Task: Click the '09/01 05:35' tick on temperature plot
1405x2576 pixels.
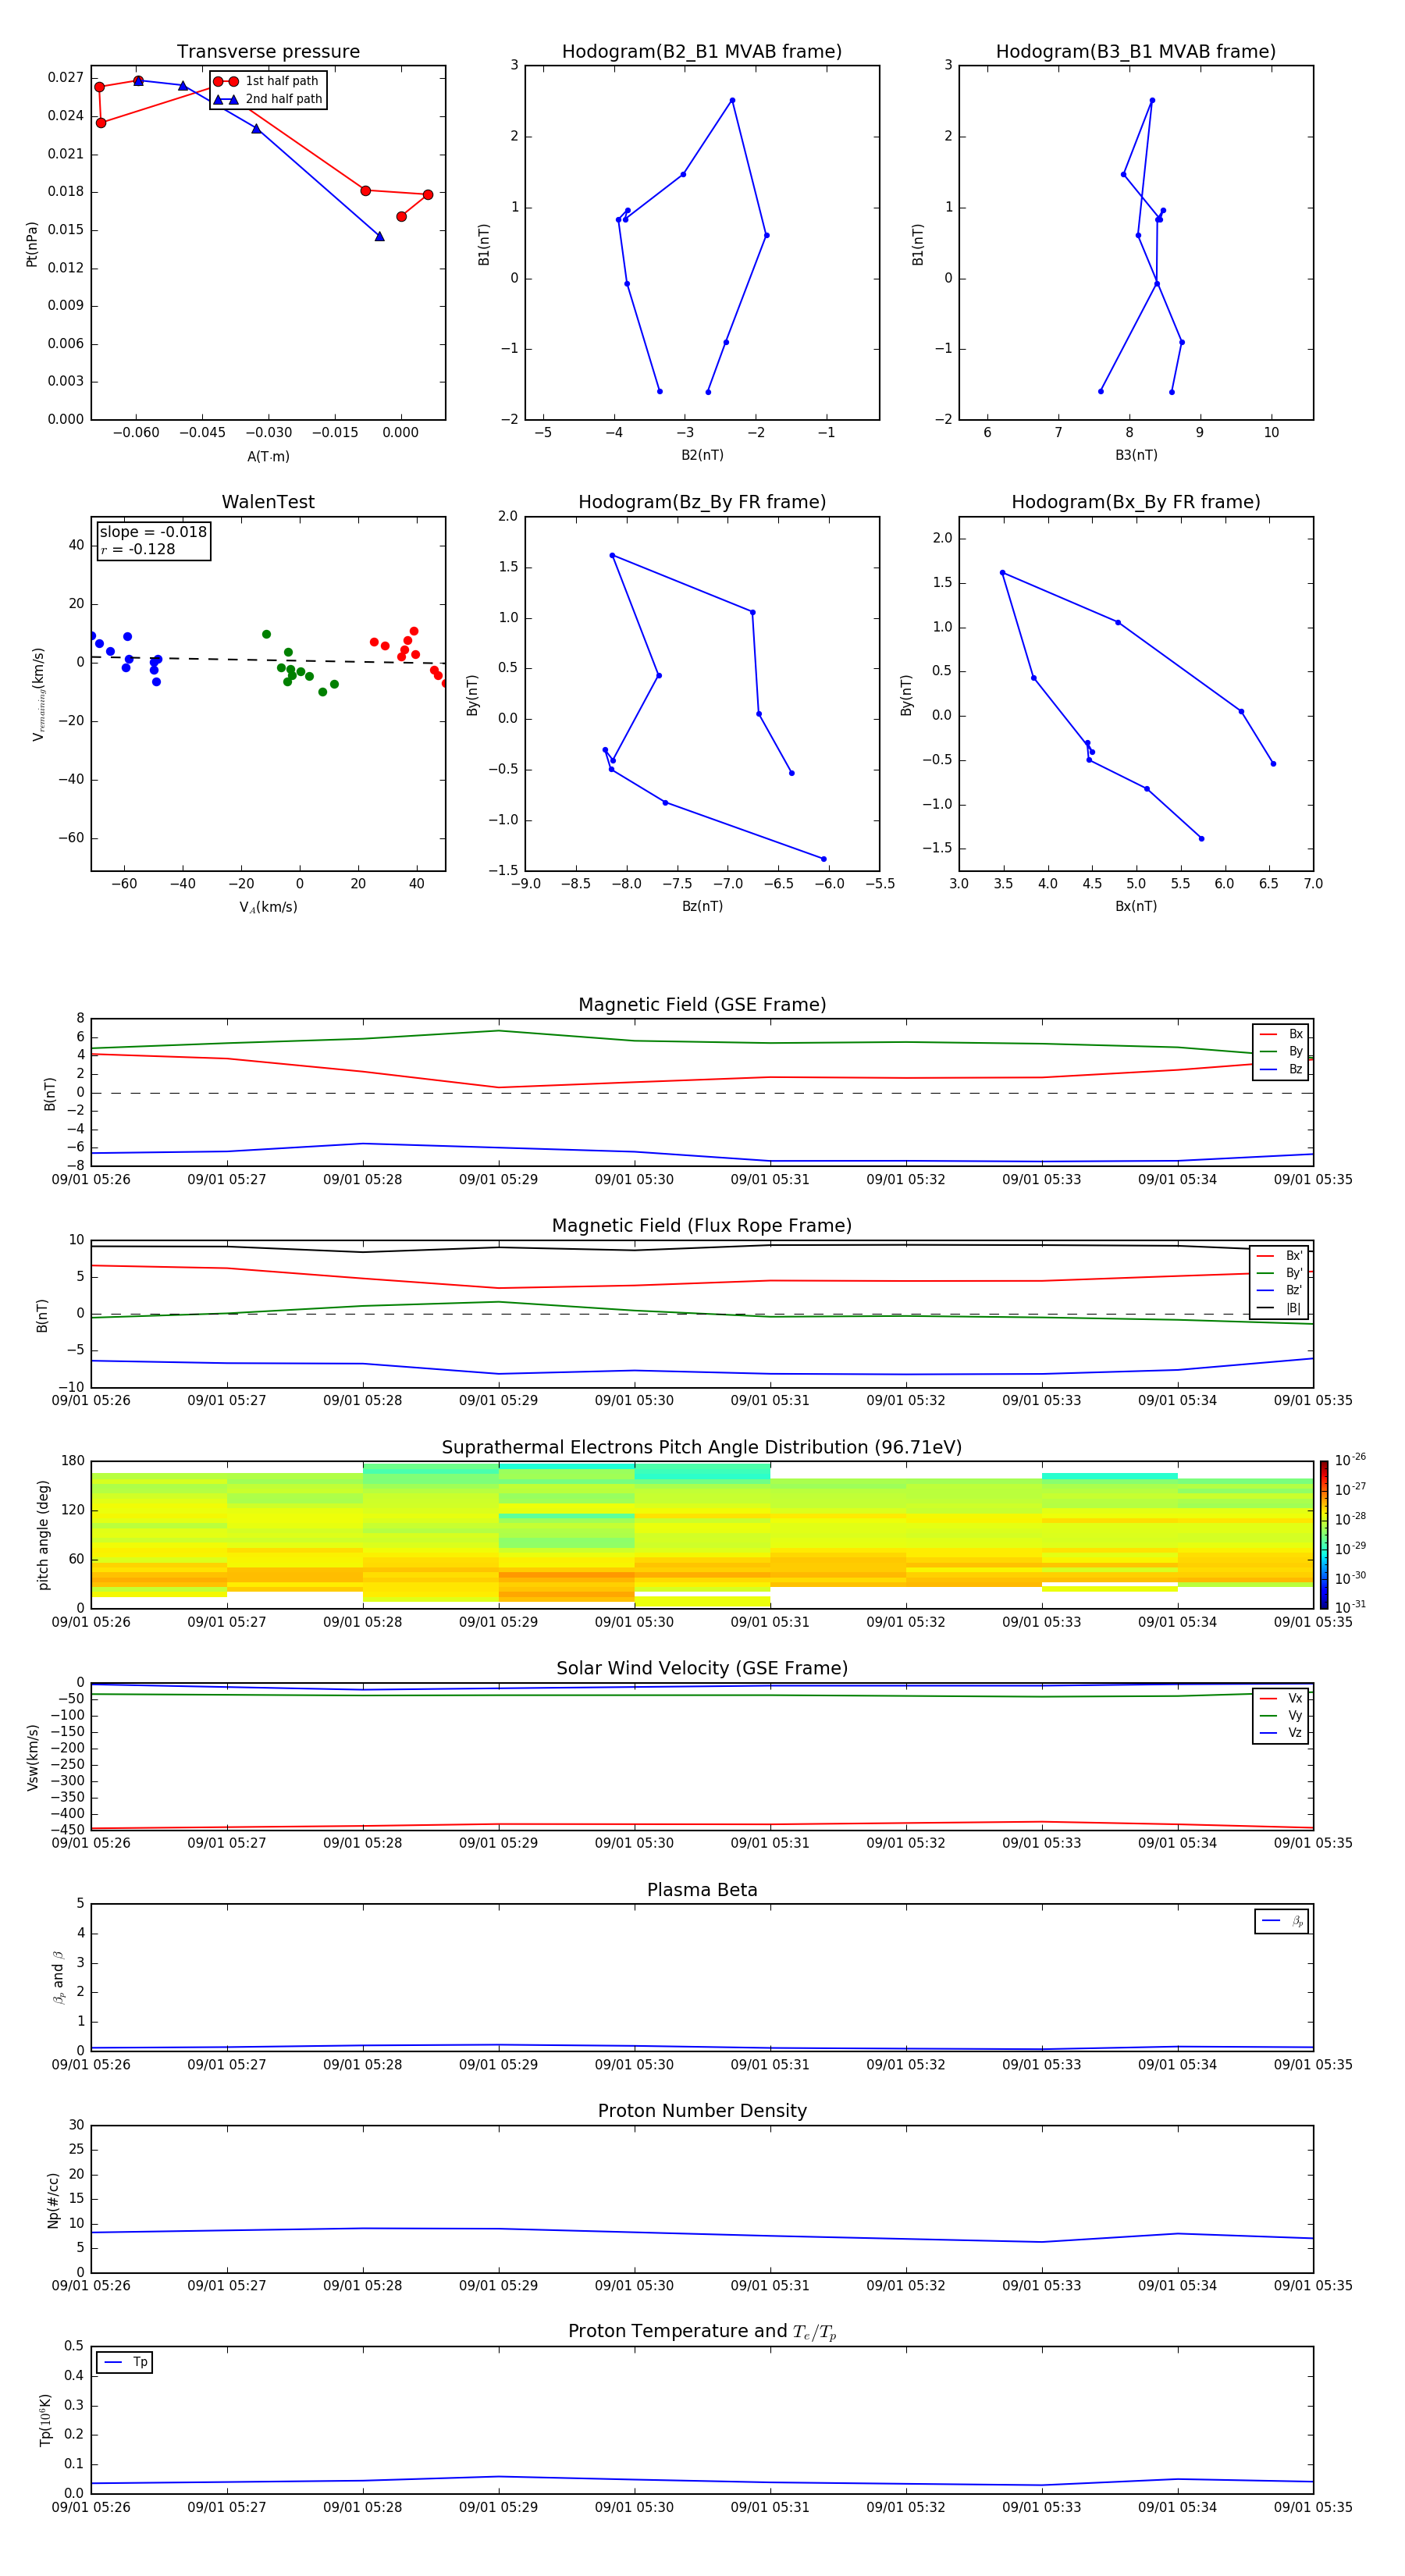Action: pos(1313,2508)
